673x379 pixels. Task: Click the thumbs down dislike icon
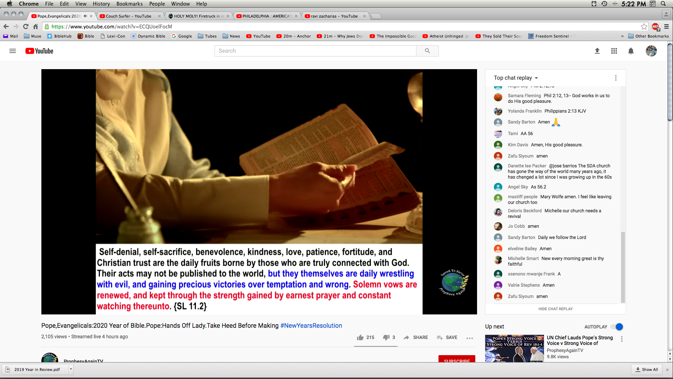tap(386, 337)
